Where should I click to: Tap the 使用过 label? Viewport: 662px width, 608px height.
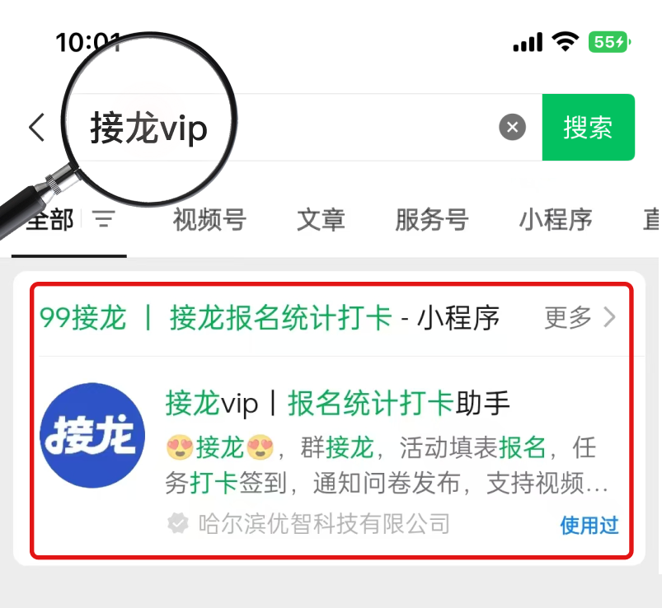coord(589,526)
